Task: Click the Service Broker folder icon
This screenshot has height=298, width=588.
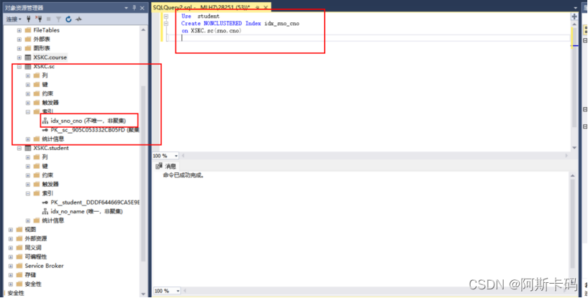Action: (x=19, y=266)
